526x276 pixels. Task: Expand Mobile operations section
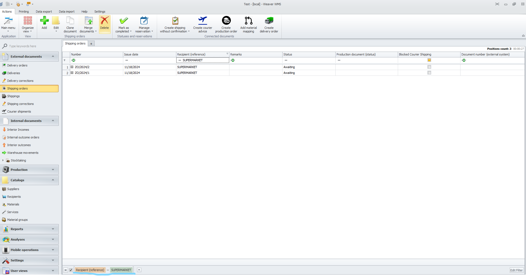coord(53,250)
